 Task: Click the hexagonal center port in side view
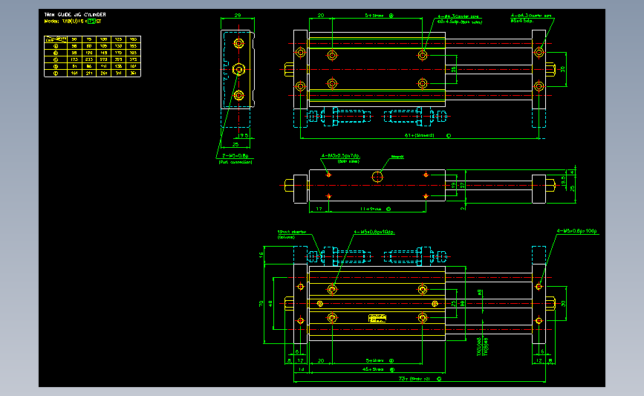[238, 69]
